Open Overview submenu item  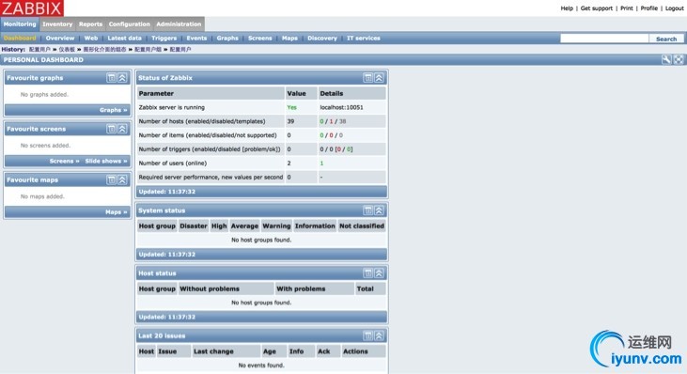[x=60, y=39]
